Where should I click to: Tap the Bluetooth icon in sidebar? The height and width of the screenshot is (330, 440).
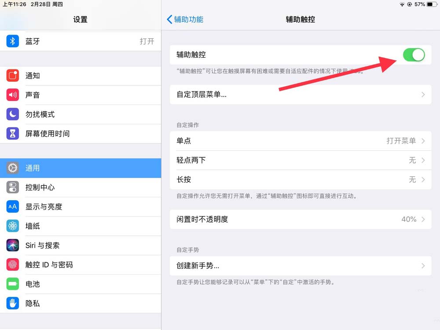tap(13, 41)
